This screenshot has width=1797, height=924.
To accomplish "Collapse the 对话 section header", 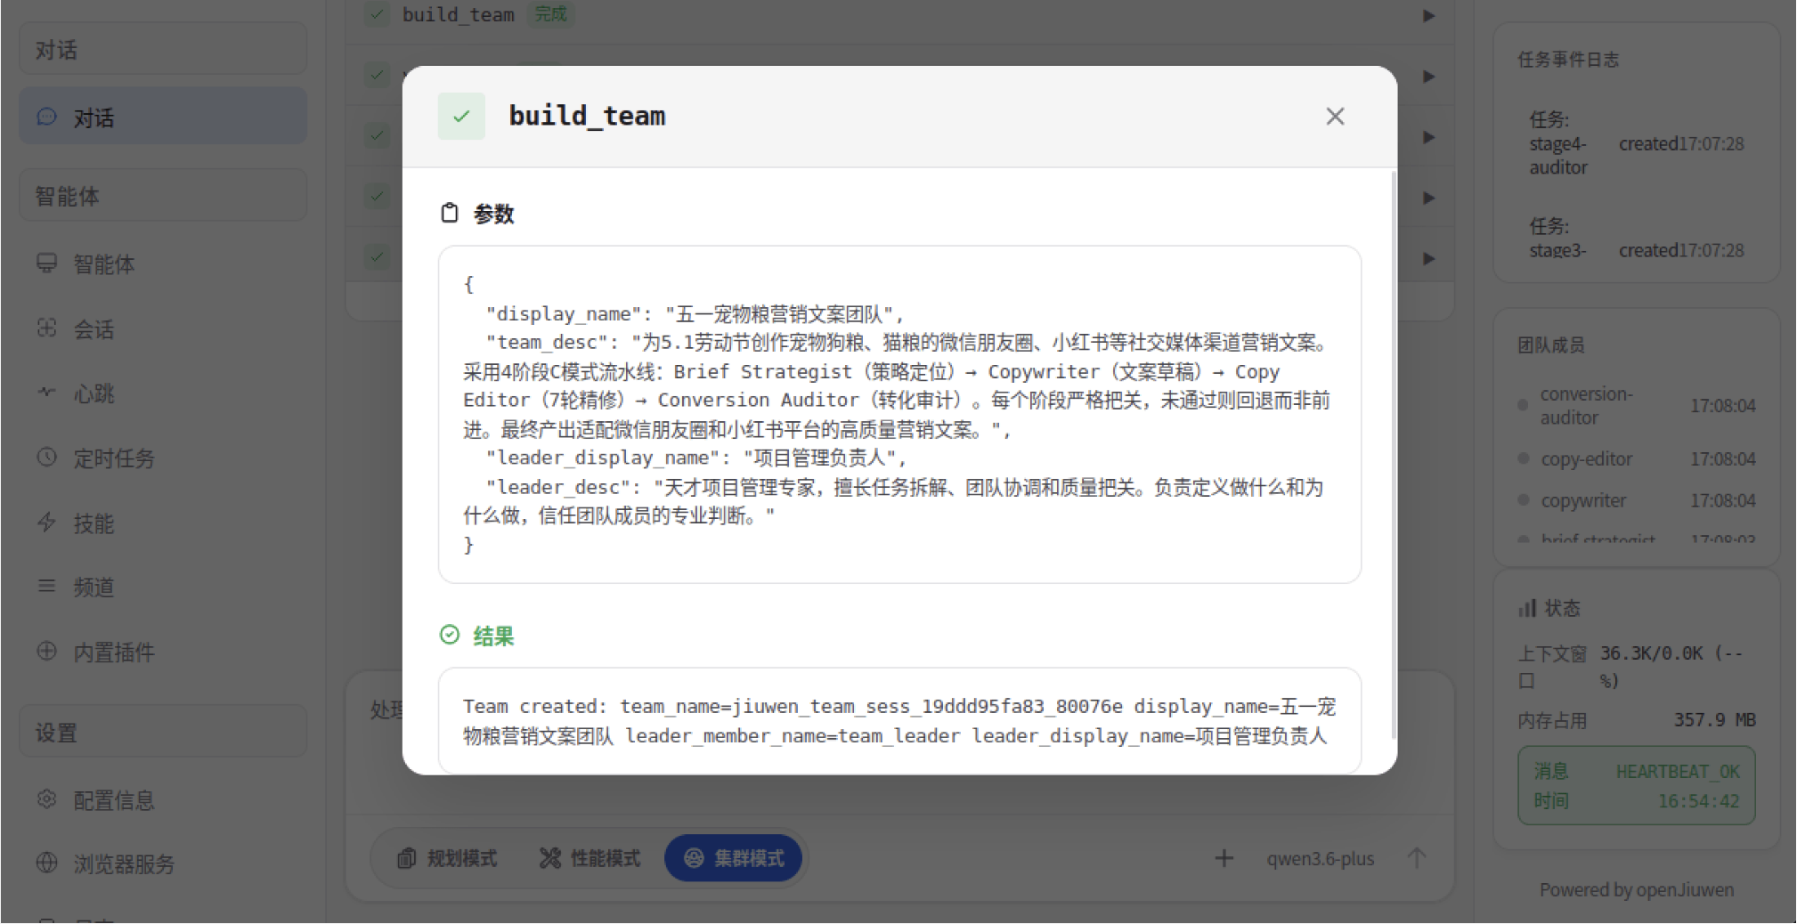I will click(163, 49).
